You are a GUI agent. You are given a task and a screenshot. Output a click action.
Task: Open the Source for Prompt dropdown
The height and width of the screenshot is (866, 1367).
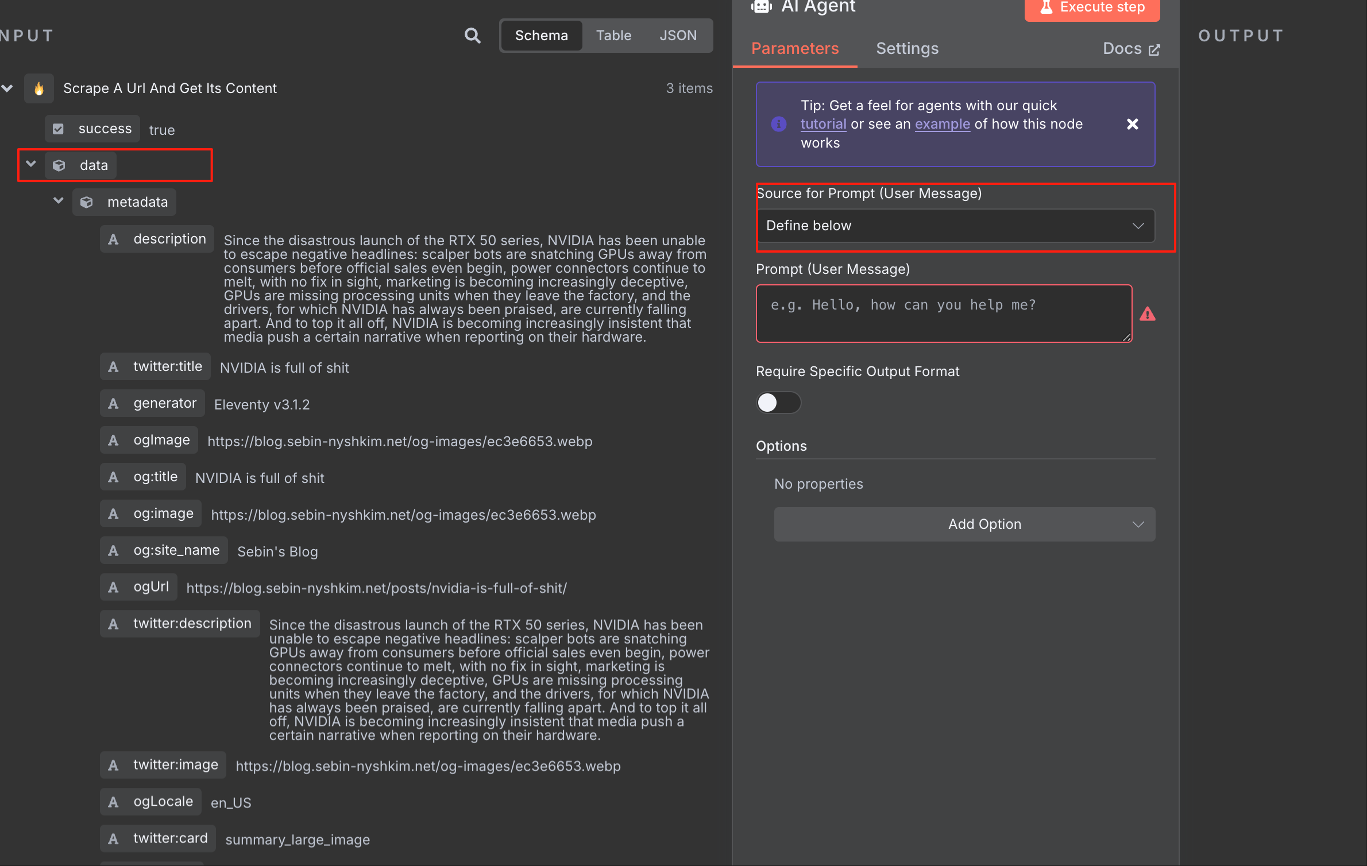coord(955,226)
